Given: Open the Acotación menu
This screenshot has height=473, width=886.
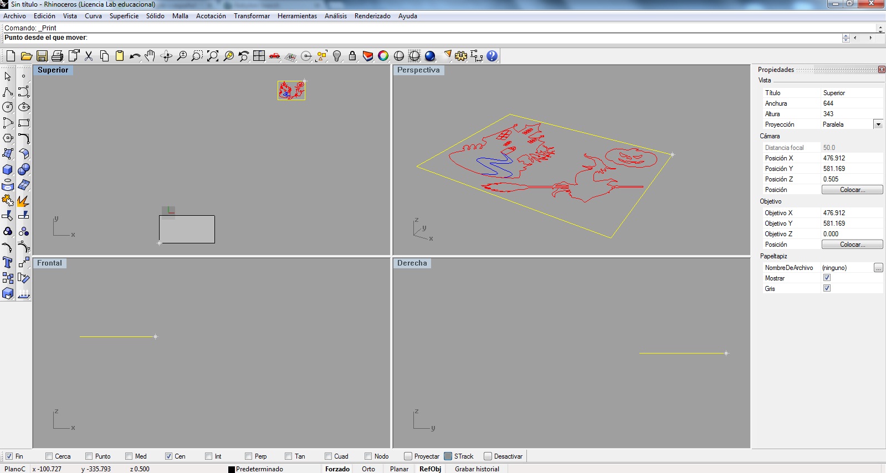Looking at the screenshot, I should (211, 16).
